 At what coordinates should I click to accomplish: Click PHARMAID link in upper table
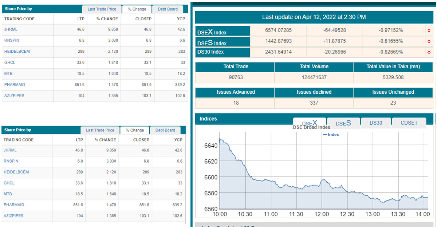coord(14,85)
